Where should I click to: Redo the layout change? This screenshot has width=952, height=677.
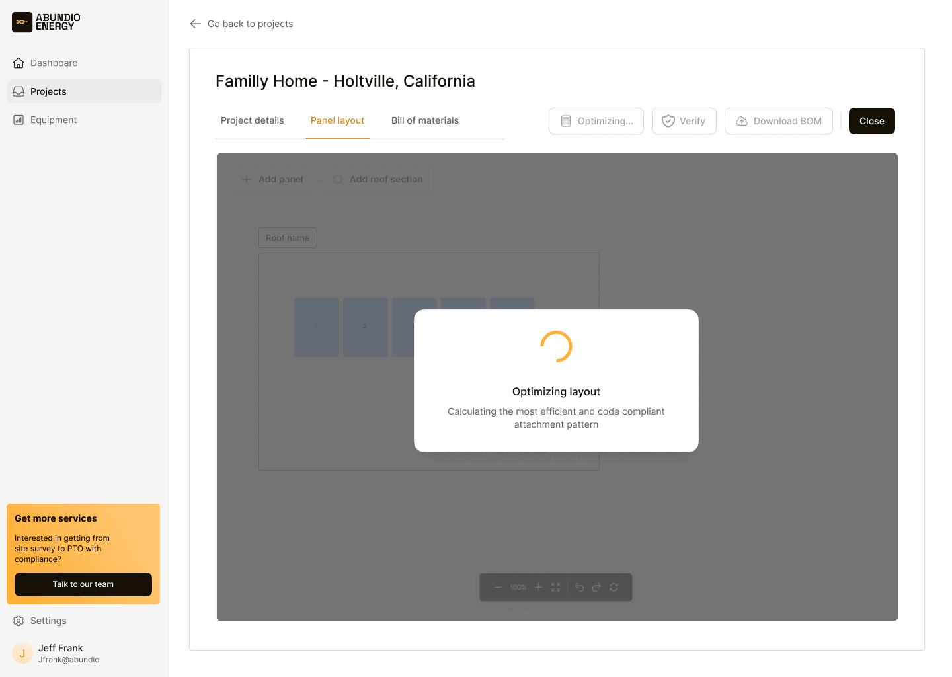tap(597, 587)
